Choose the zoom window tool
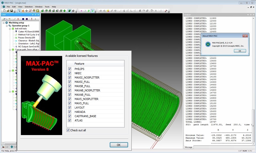 (34, 11)
